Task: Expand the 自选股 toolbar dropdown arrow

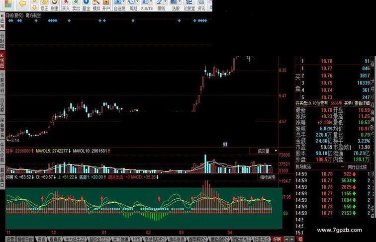Action: [123, 2]
